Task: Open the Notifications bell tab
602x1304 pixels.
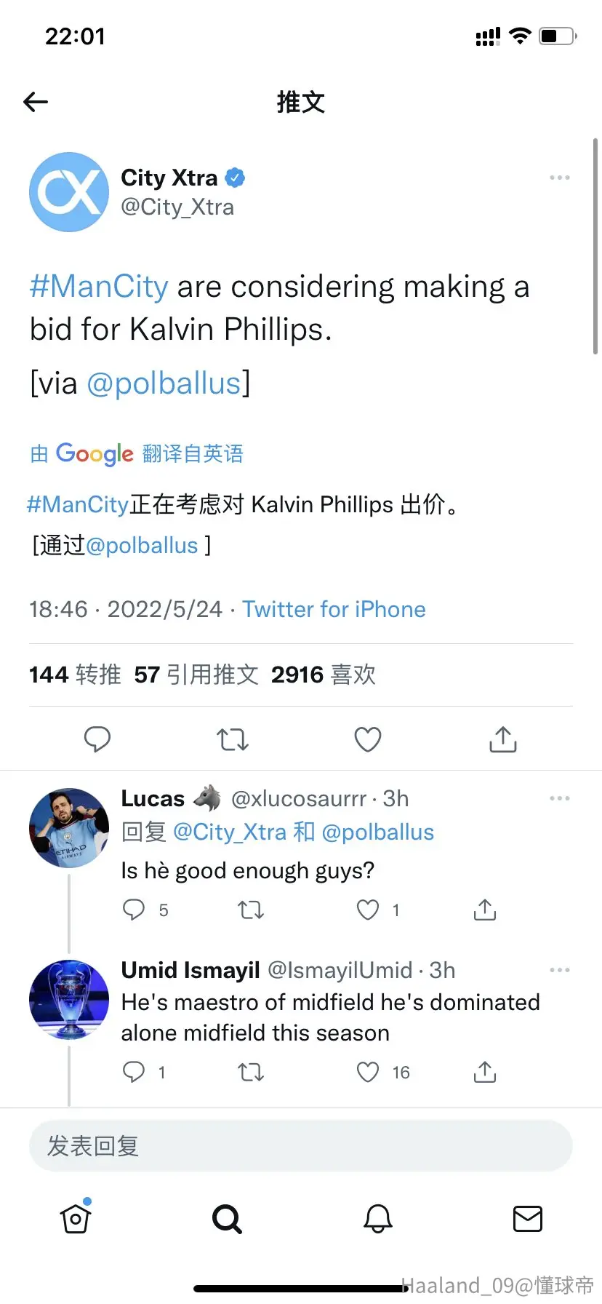Action: (378, 1218)
